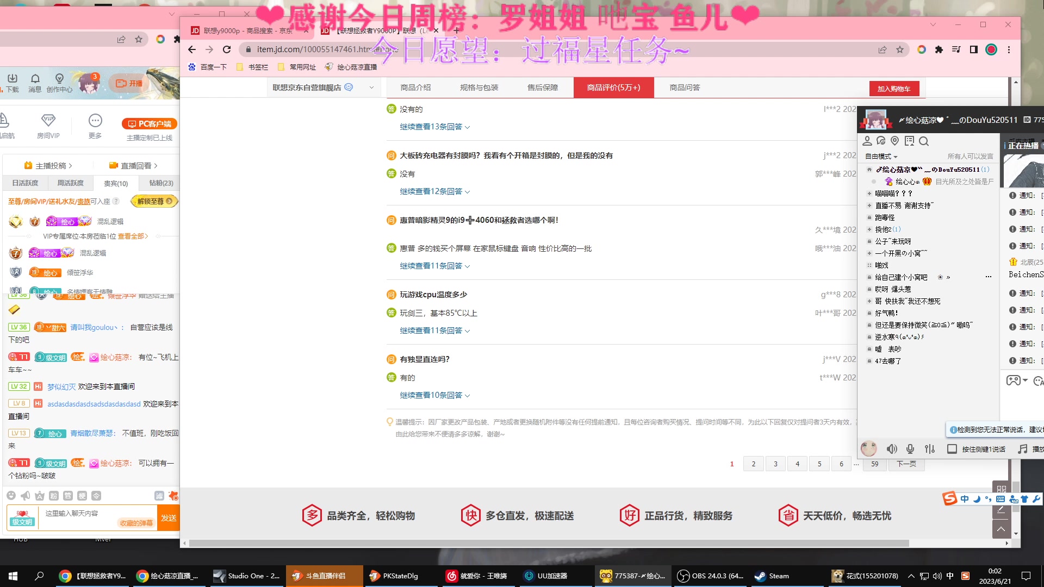Click 解锁至尊 button
Image resolution: width=1044 pixels, height=587 pixels.
pyautogui.click(x=154, y=201)
